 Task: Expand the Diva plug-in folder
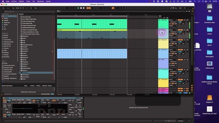[x=20, y=40]
